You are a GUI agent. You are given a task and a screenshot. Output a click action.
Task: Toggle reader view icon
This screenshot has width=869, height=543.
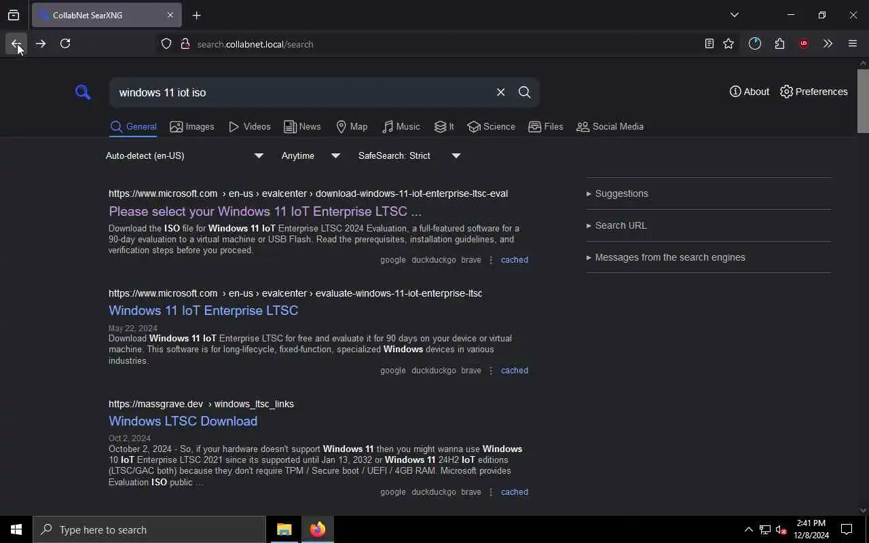point(709,43)
